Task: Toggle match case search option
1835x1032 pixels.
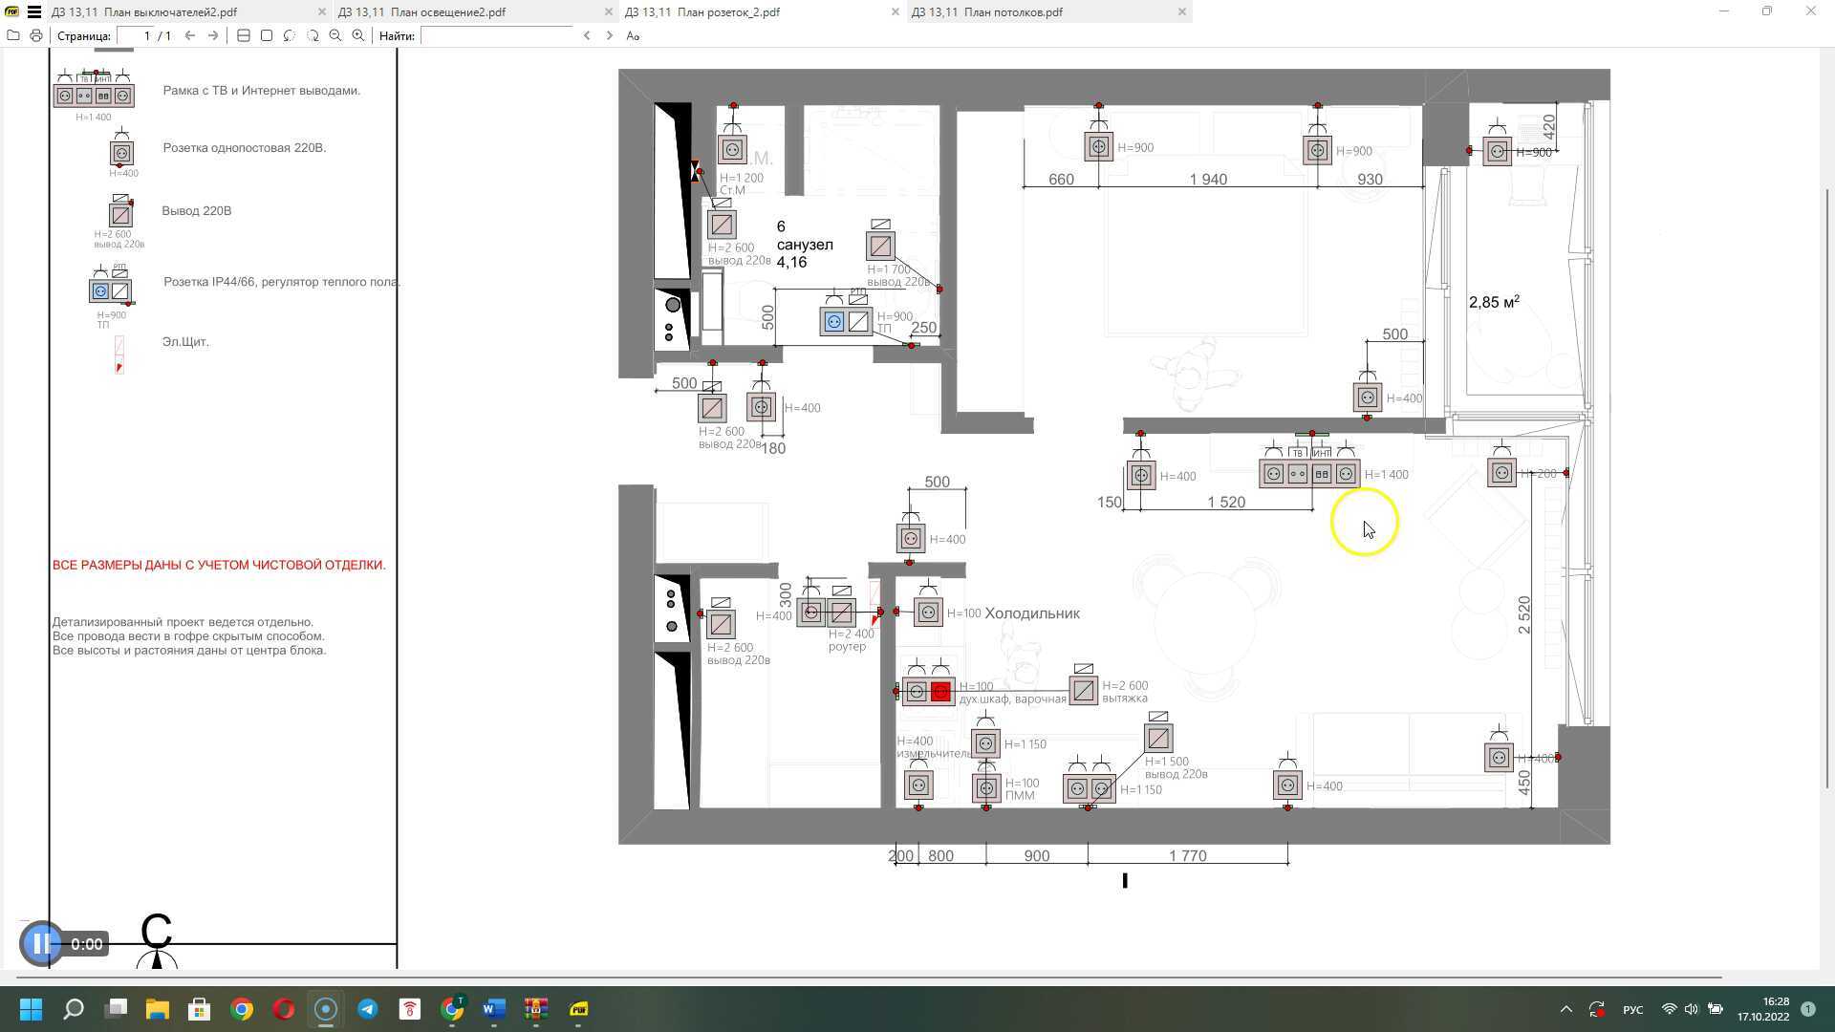Action: (633, 35)
